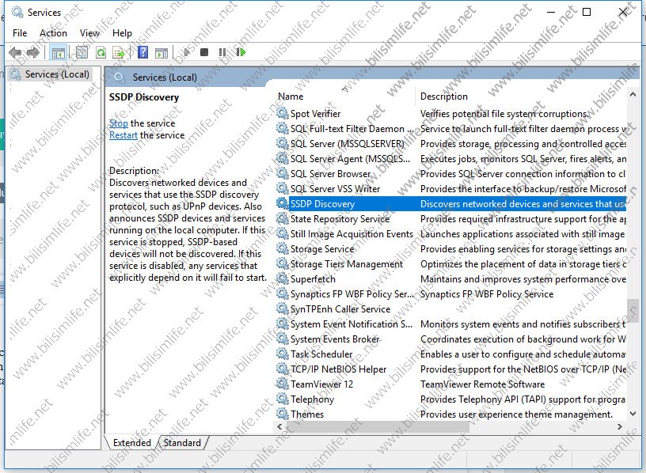This screenshot has width=646, height=473.
Task: Click the Back arrow toolbar icon
Action: tap(15, 53)
